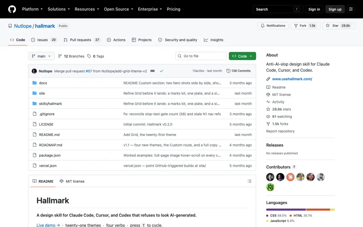Click the Report repository link
The width and height of the screenshot is (363, 227).
pos(280,131)
